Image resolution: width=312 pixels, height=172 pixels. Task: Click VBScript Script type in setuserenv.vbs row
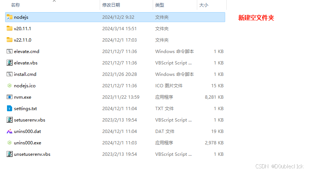pos(173,120)
